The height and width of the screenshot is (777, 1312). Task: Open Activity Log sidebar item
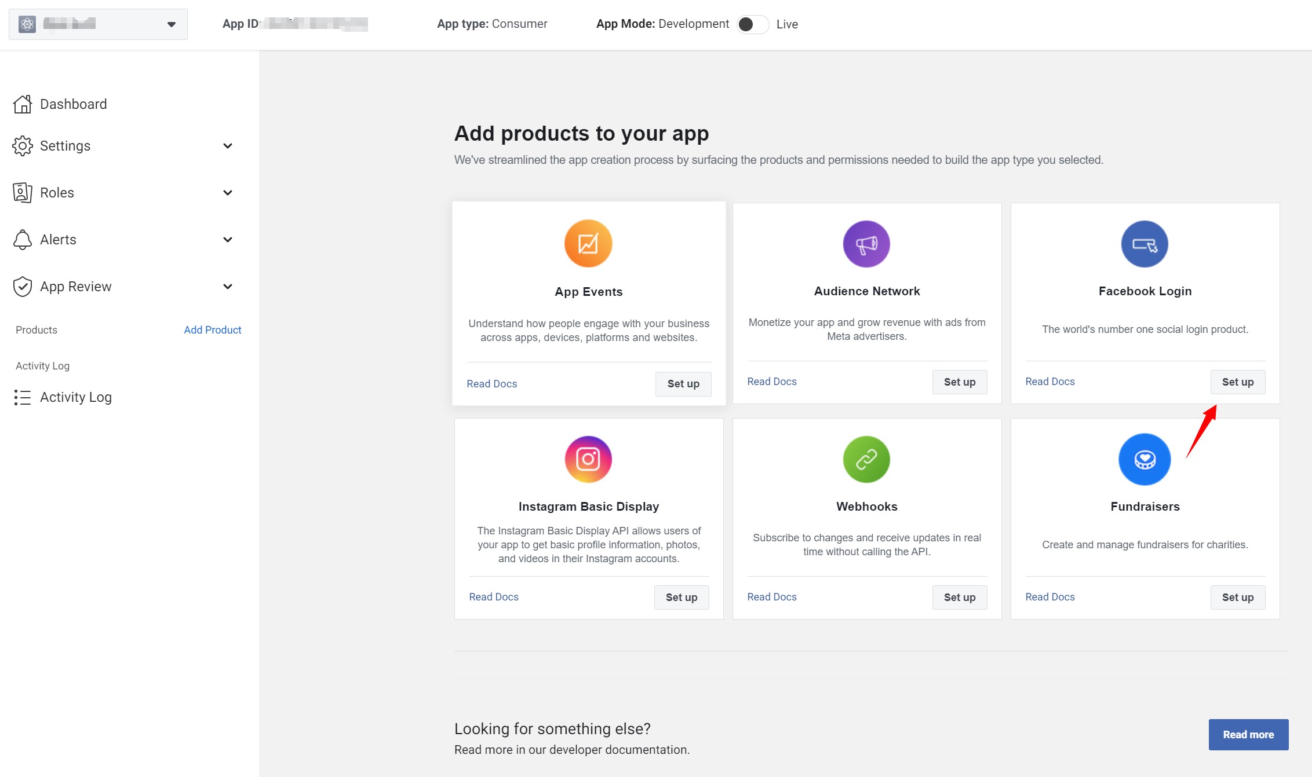pos(75,397)
